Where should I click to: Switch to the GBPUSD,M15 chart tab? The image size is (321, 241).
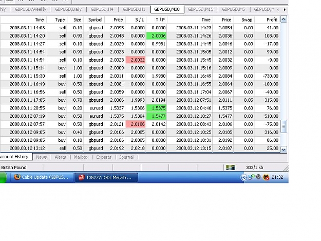[x=200, y=9]
